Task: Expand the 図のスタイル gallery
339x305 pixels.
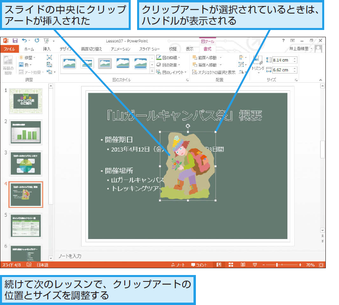Action: coord(152,71)
